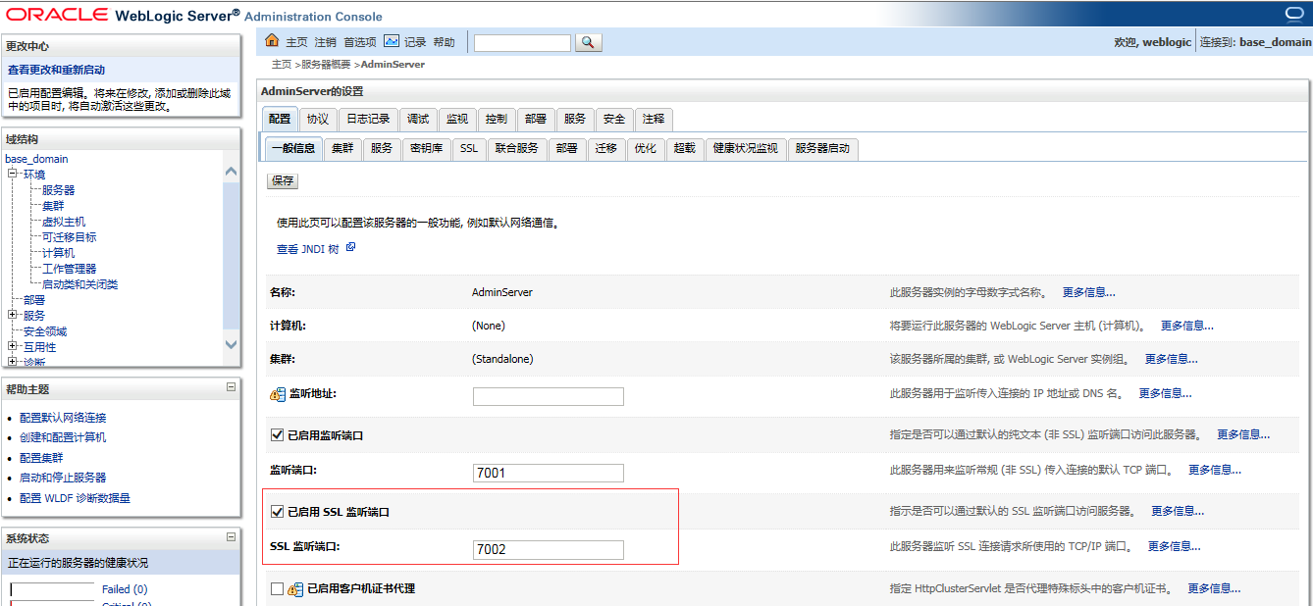The image size is (1313, 606).
Task: Select the 优化 sub-tab
Action: click(x=645, y=148)
